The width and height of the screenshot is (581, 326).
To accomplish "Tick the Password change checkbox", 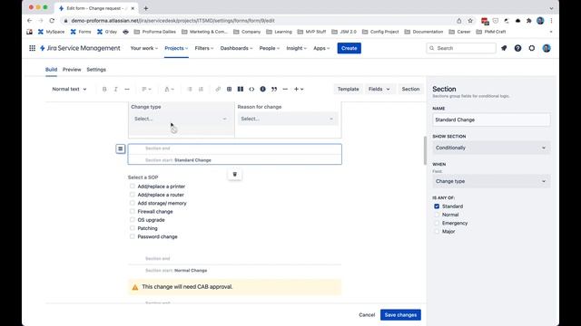I will [133, 236].
